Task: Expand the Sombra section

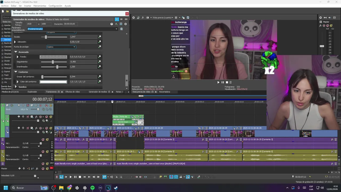Action: coord(16,87)
